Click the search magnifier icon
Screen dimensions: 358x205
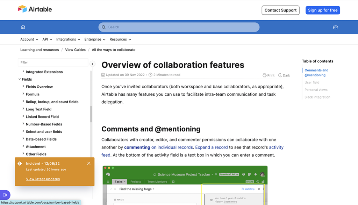104,27
